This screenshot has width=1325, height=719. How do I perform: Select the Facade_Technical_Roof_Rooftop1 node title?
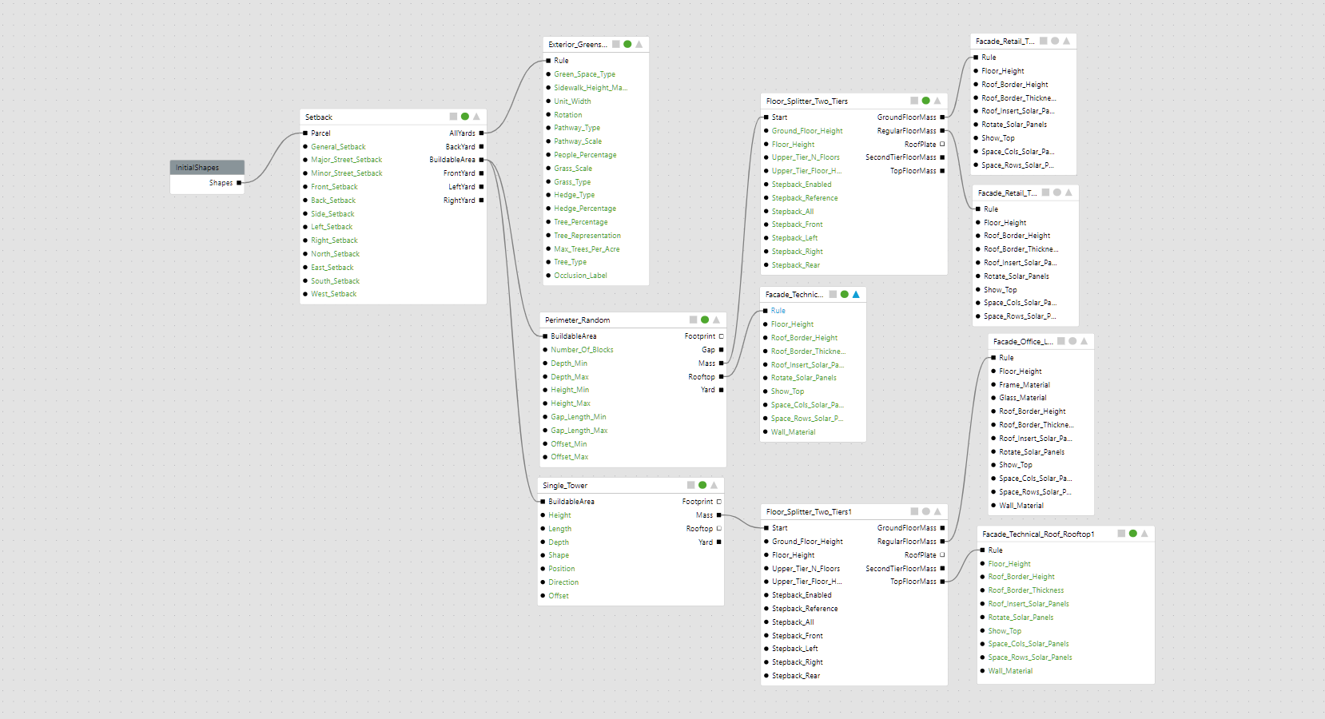(1038, 534)
